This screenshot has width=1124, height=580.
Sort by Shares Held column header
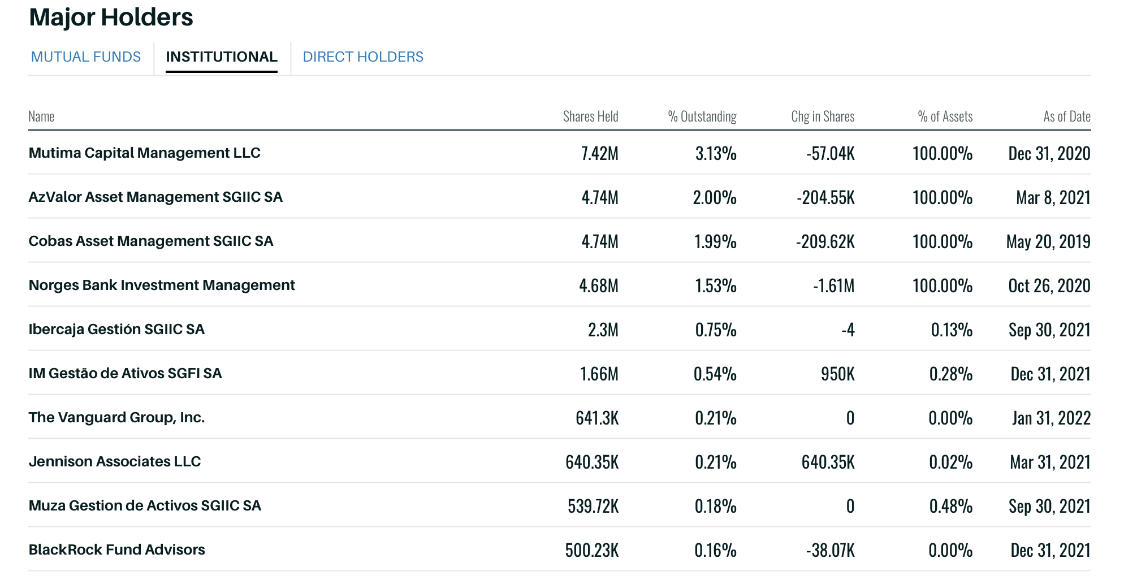pyautogui.click(x=590, y=116)
